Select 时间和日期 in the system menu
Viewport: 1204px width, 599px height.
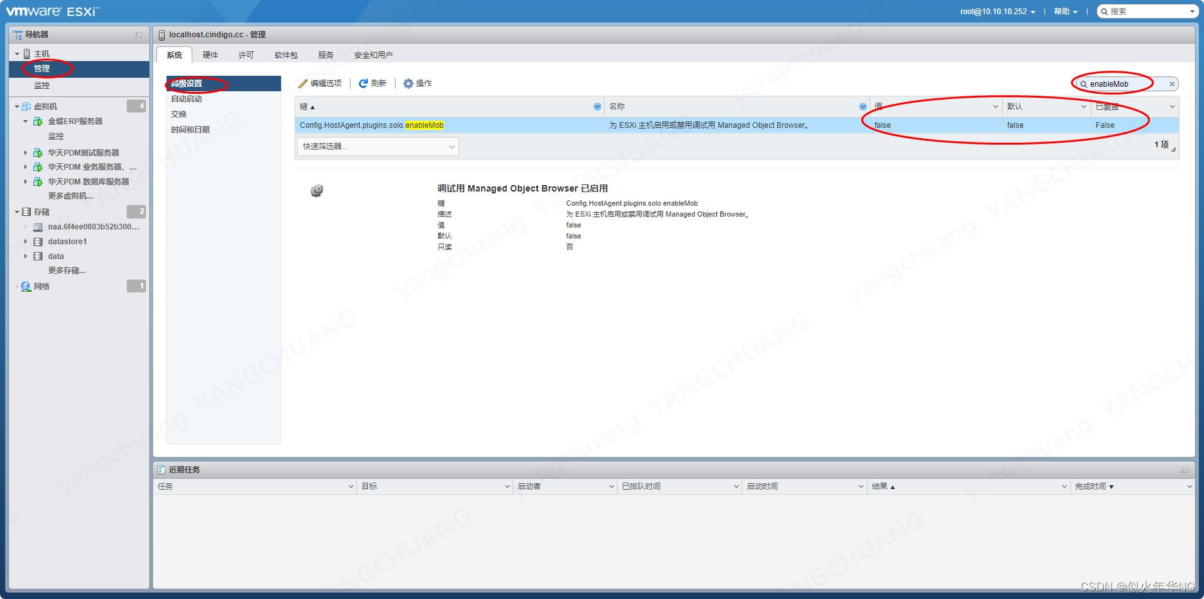click(x=224, y=130)
